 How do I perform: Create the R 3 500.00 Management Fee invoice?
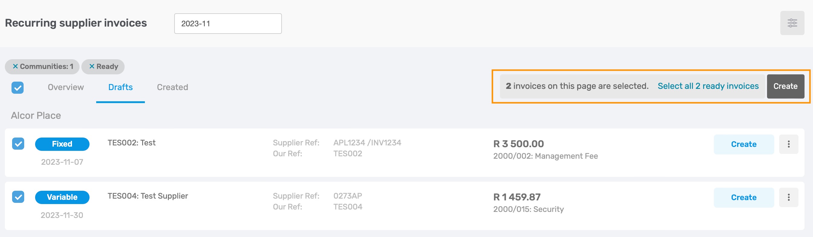click(x=743, y=144)
